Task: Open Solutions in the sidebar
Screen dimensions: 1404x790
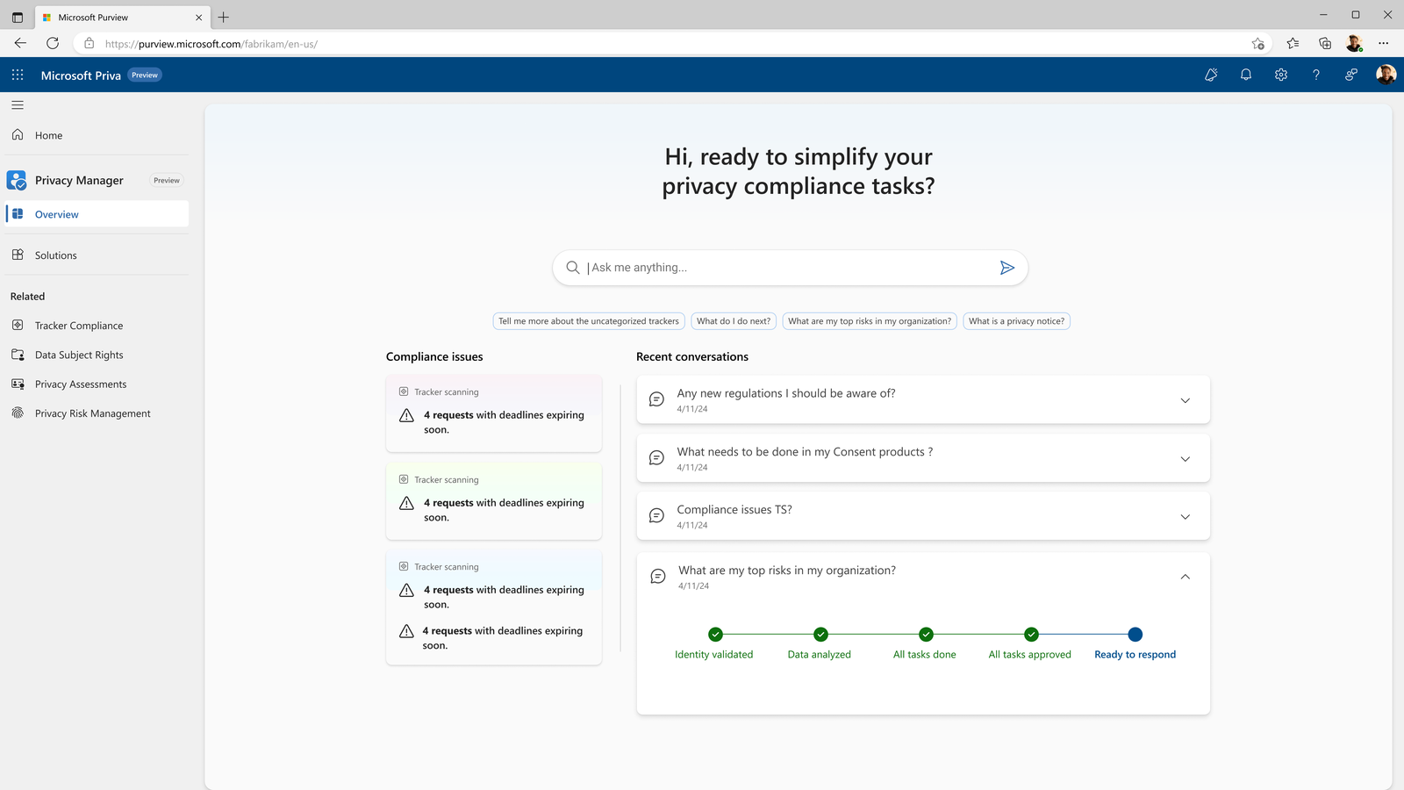Action: point(97,255)
